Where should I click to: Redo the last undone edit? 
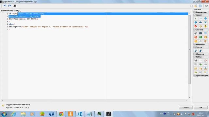click(9, 6)
